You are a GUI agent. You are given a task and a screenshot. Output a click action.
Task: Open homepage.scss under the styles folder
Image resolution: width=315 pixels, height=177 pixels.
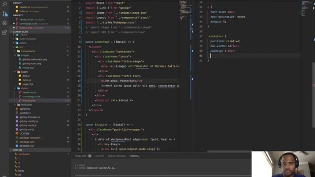click(31, 96)
